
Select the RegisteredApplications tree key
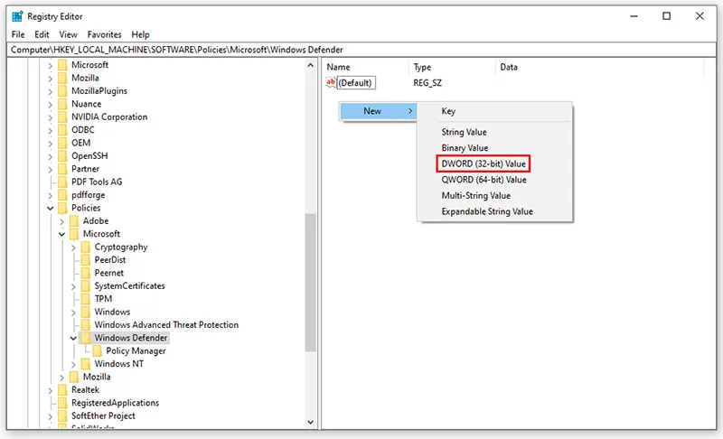tap(115, 403)
